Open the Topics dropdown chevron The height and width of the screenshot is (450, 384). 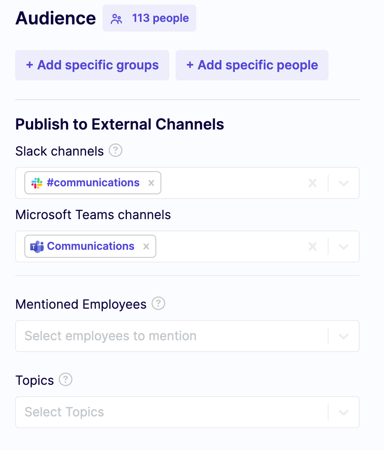click(x=344, y=412)
